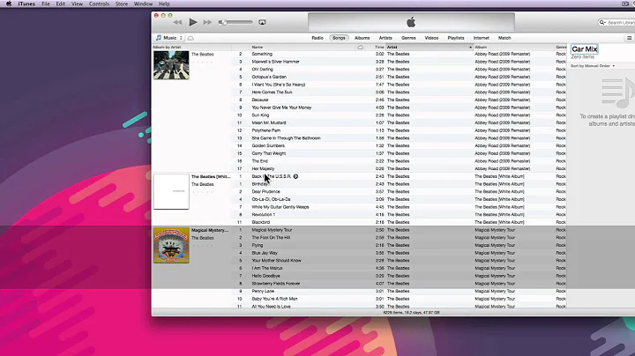Open the AirPlay output icon
Image resolution: width=635 pixels, height=356 pixels.
pyautogui.click(x=262, y=22)
